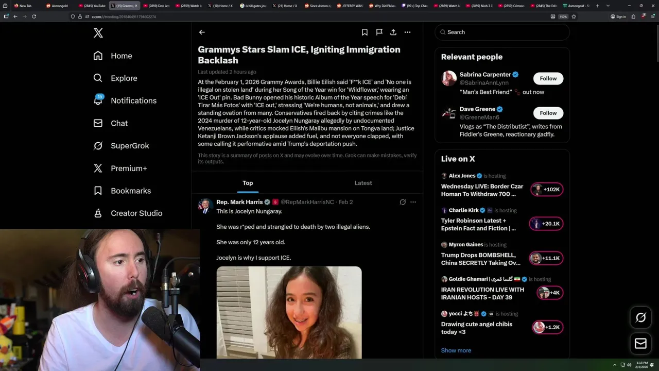Viewport: 659px width, 371px height.
Task: Open the floating messages envelope button
Action: point(641,343)
